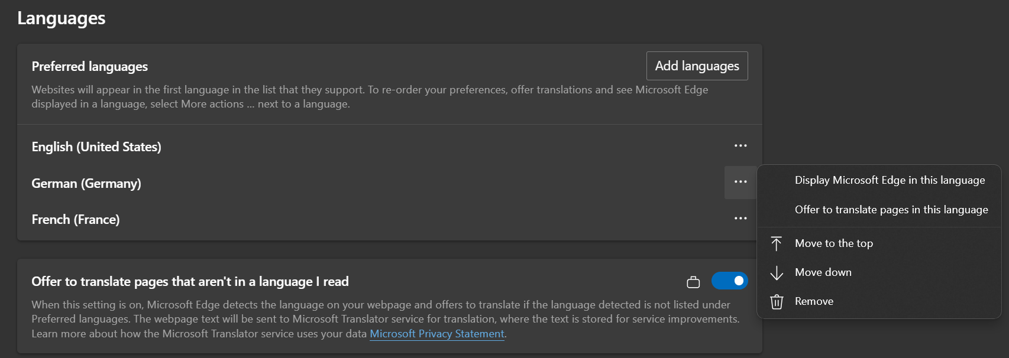Open the Microsoft Privacy Statement link
The image size is (1009, 358).
[x=436, y=334]
